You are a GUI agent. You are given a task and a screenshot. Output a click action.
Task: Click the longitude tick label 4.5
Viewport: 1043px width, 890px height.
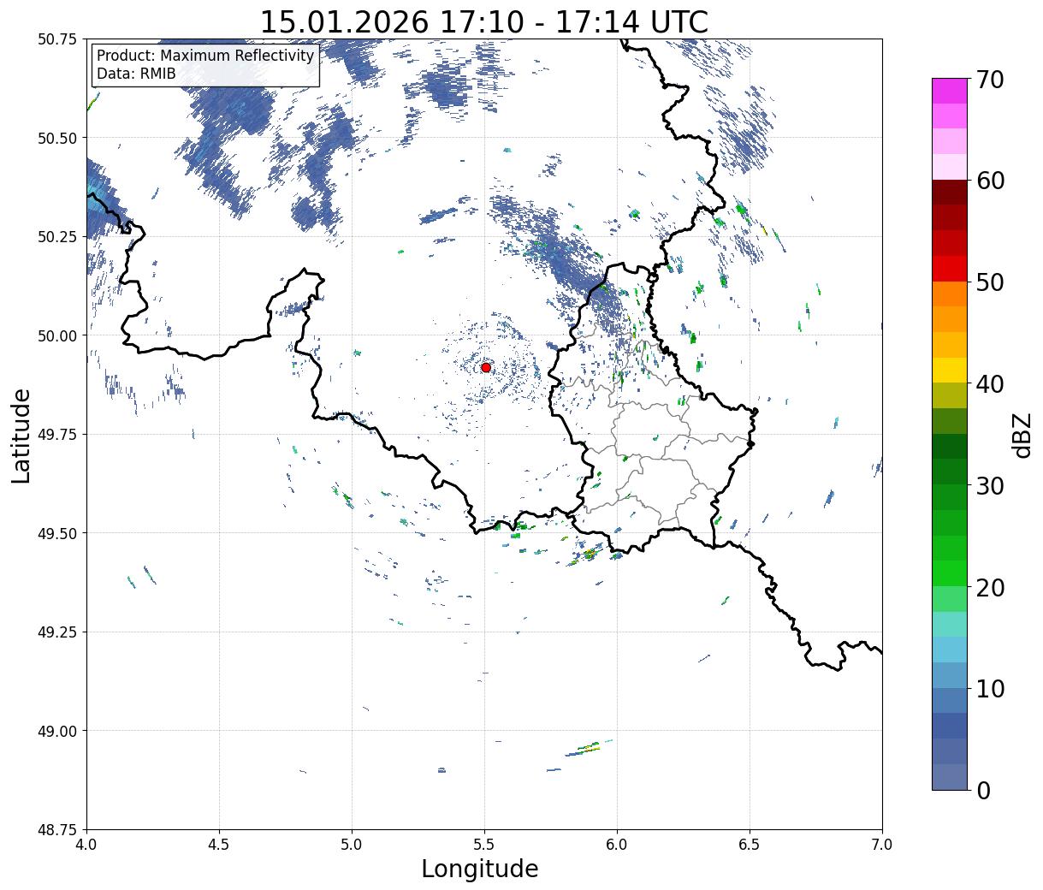pyautogui.click(x=219, y=844)
